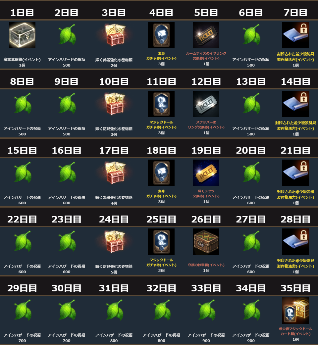
Task: Click the 希少級マジックドールカード箱 label
Action: [x=295, y=331]
